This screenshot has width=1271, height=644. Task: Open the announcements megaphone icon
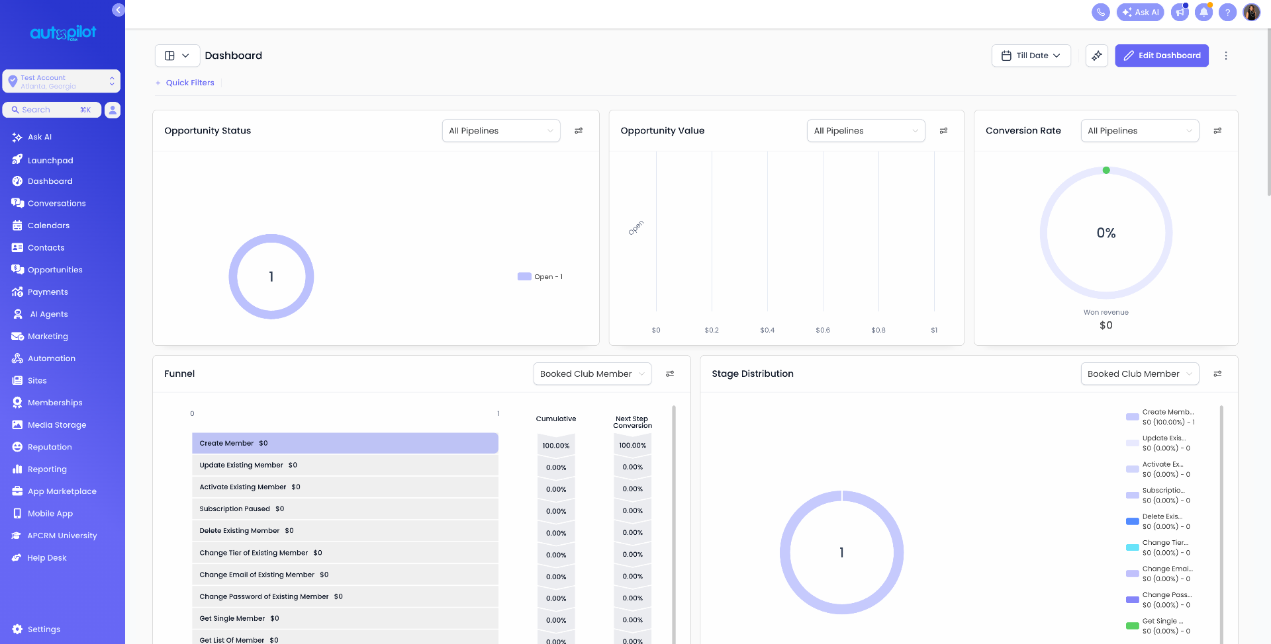click(x=1180, y=12)
